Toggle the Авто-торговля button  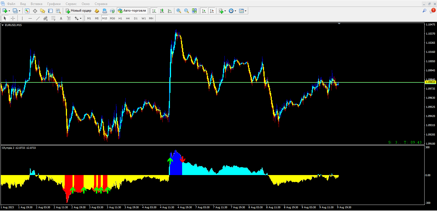pyautogui.click(x=132, y=11)
